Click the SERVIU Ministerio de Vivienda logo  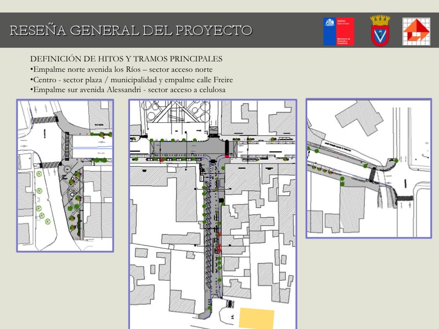(x=339, y=31)
